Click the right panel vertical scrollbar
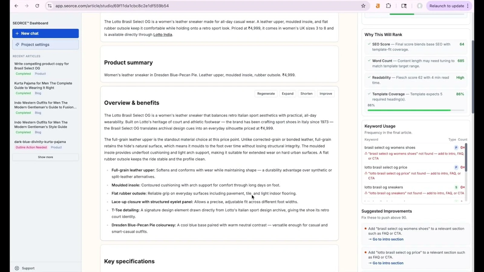Viewport: 484px width, 272px height. pyautogui.click(x=473, y=77)
